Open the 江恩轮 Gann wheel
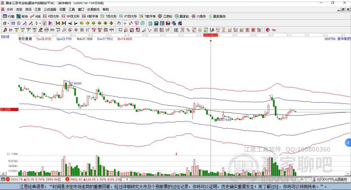This screenshot has height=190, width=351. tap(165, 16)
